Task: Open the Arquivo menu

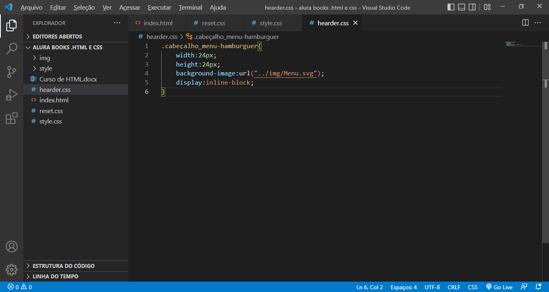Action: 31,7
